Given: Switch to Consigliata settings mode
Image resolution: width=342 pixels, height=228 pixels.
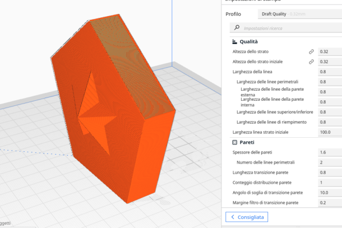Looking at the screenshot, I should (x=247, y=217).
